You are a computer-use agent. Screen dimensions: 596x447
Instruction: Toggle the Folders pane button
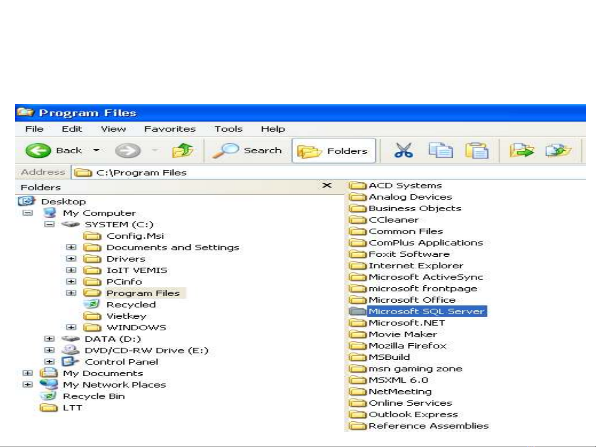coord(333,151)
